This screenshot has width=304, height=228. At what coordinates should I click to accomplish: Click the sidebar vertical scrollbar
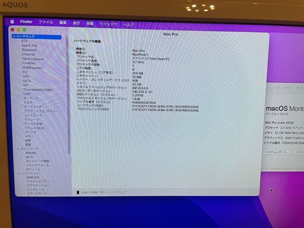68,95
